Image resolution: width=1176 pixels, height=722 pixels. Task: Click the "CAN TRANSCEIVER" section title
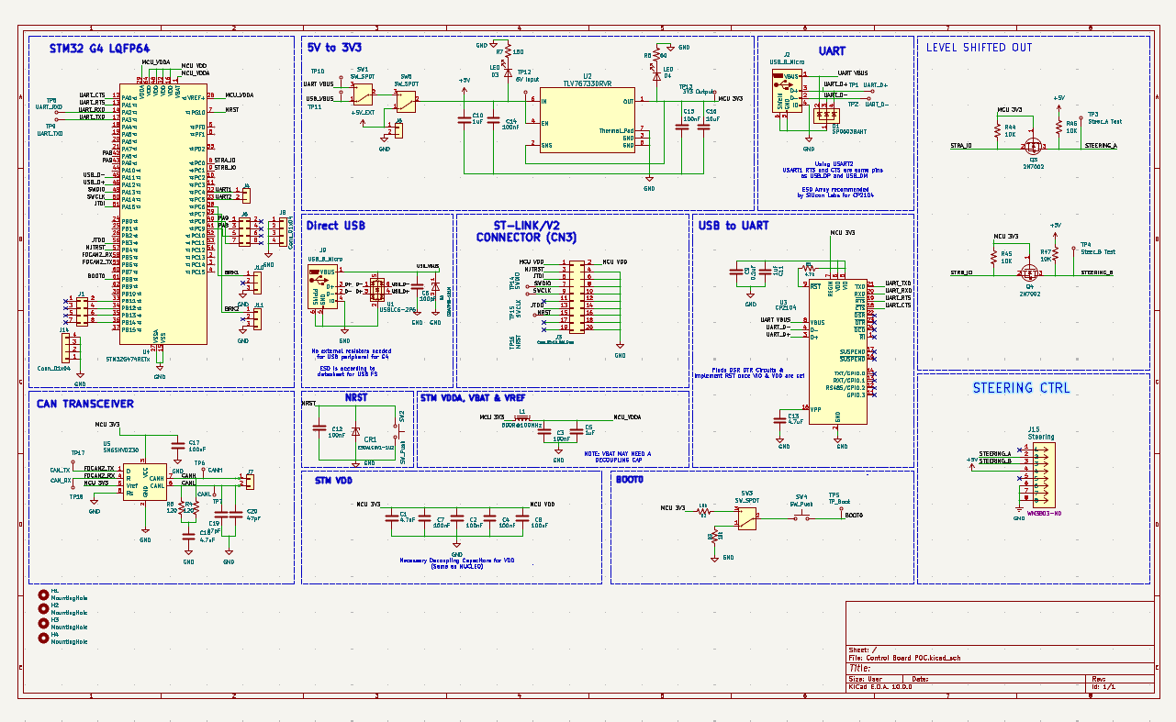84,404
